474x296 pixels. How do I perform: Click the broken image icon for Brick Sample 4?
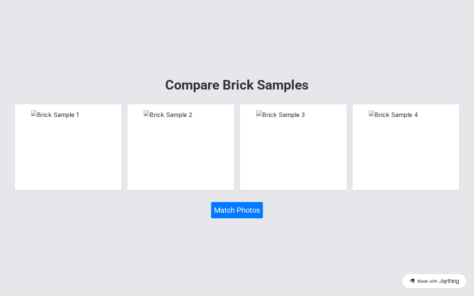(x=372, y=115)
